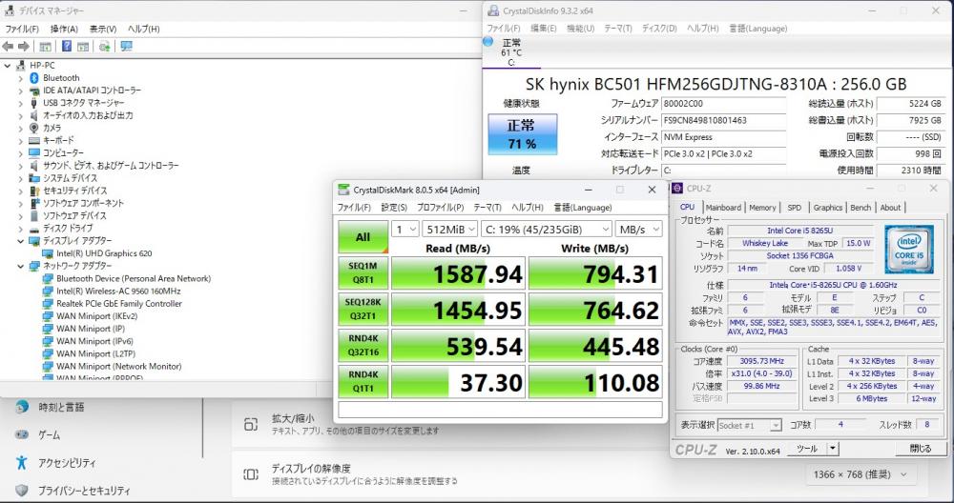Image resolution: width=954 pixels, height=503 pixels.
Task: Click the SEQ1M Q8T1 test button
Action: (x=363, y=272)
